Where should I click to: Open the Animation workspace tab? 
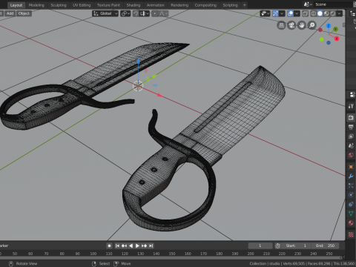click(x=156, y=5)
